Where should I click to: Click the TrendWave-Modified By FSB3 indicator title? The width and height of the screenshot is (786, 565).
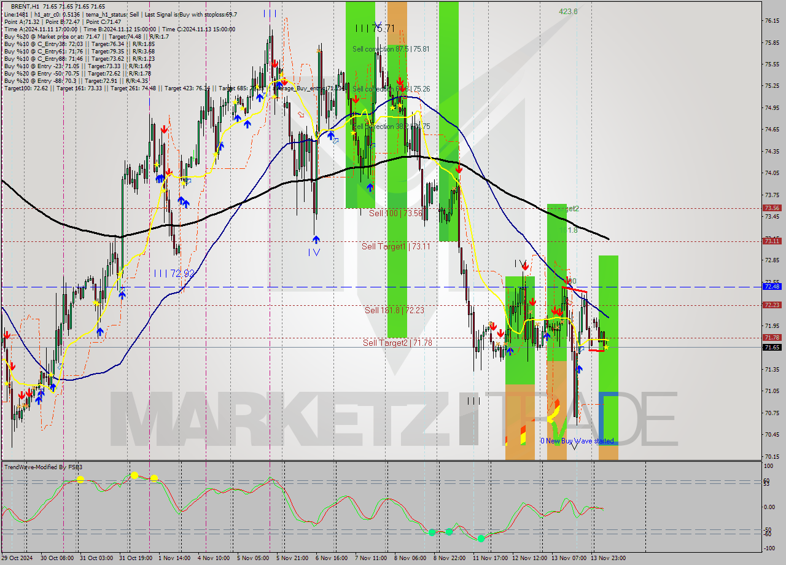coord(43,467)
